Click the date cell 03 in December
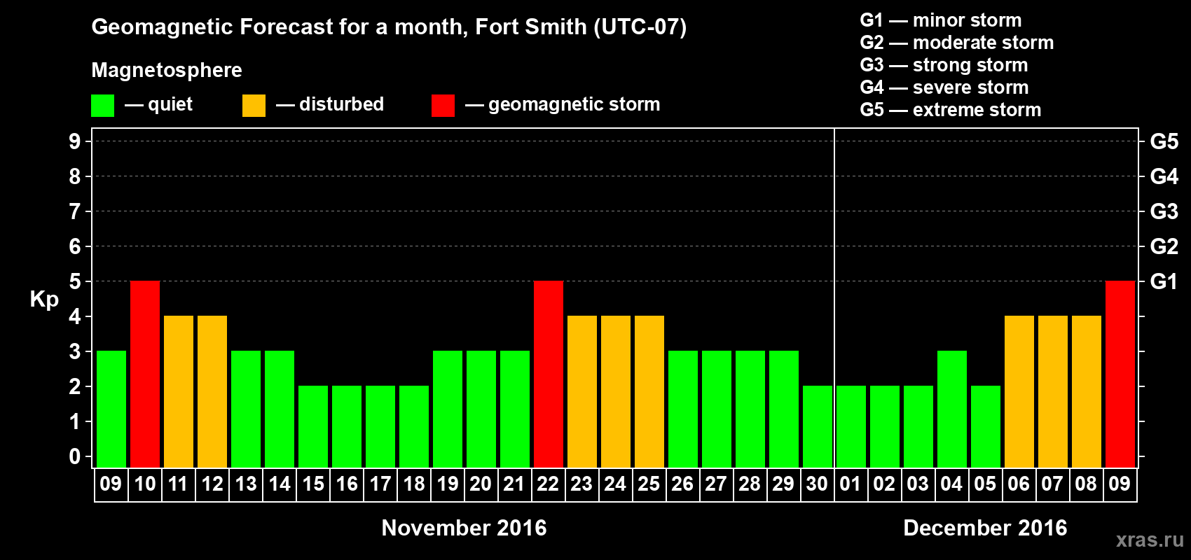 pos(918,484)
